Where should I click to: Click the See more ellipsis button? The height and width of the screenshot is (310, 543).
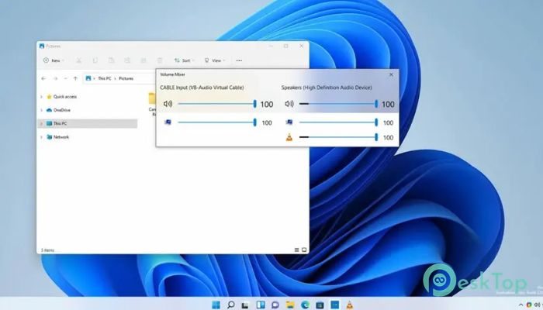[x=239, y=60]
